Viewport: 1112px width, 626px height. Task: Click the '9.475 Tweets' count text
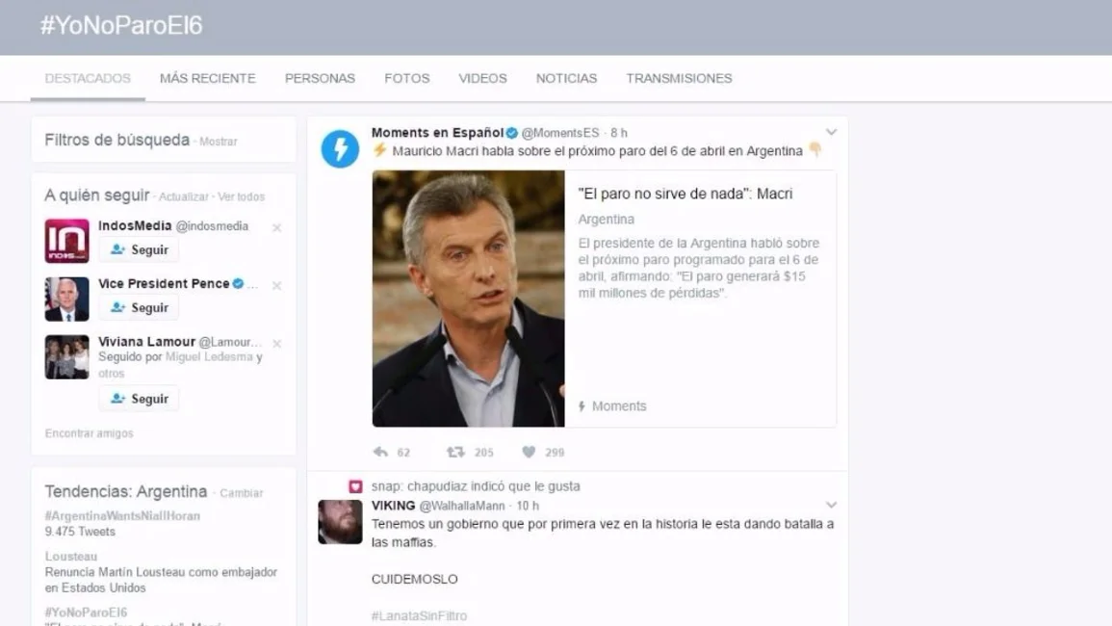80,532
